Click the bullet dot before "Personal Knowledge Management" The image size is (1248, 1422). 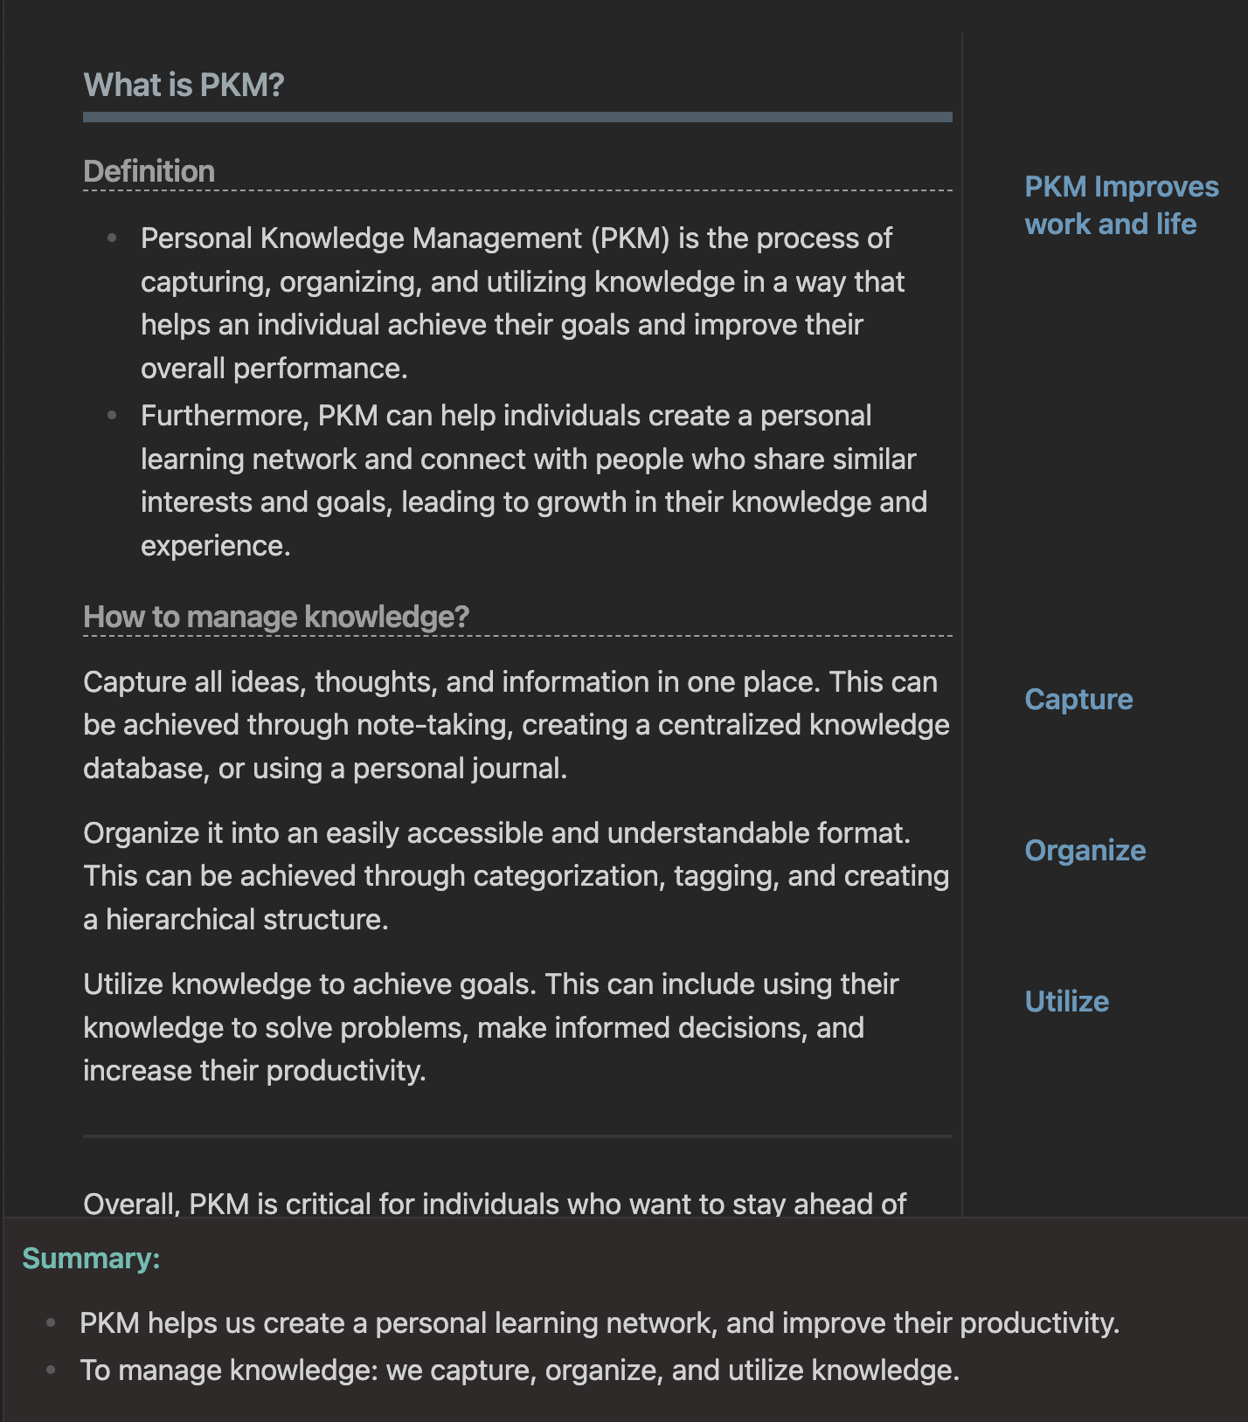coord(112,238)
